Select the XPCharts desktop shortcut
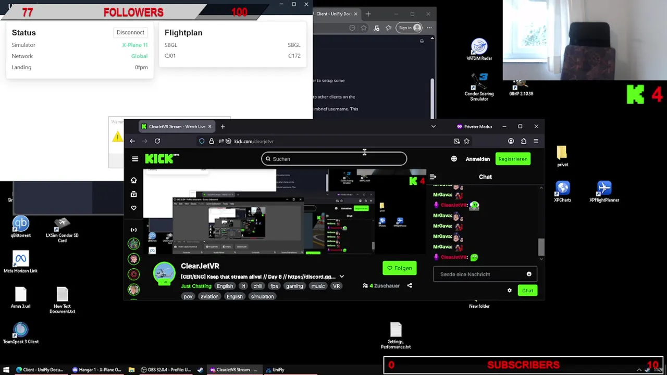 (562, 191)
